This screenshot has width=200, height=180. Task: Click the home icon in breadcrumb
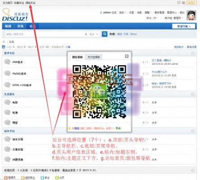4,42
